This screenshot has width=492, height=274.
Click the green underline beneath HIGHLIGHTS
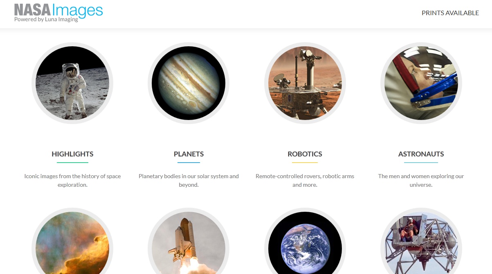tap(72, 163)
